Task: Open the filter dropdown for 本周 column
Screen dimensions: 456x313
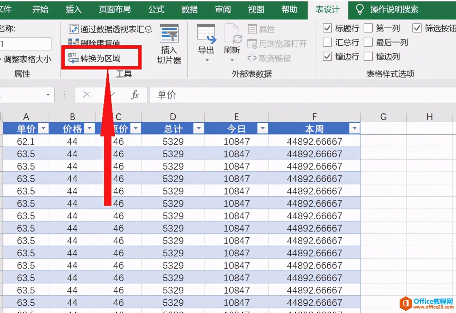Action: pos(354,129)
